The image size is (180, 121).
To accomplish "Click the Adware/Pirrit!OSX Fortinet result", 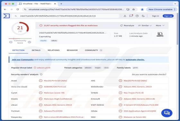I will coord(53,111).
